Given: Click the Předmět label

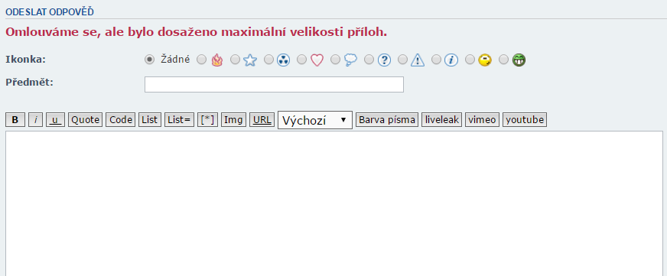Looking at the screenshot, I should (x=29, y=83).
